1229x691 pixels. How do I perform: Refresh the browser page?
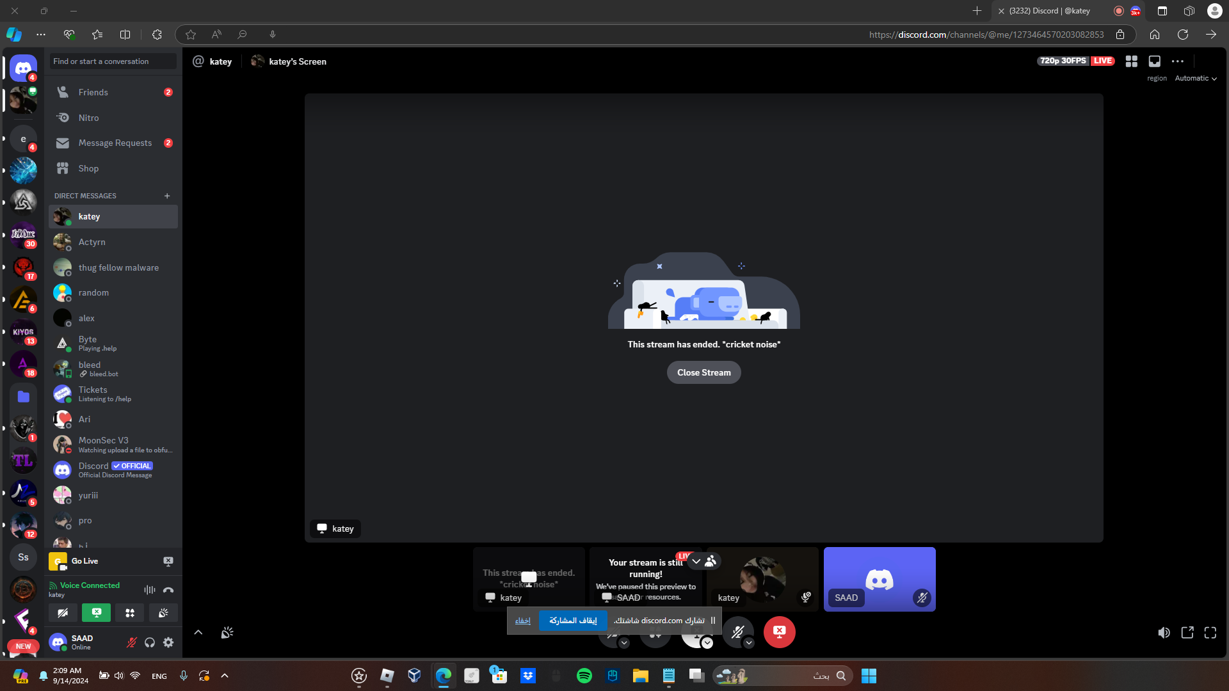click(1183, 35)
